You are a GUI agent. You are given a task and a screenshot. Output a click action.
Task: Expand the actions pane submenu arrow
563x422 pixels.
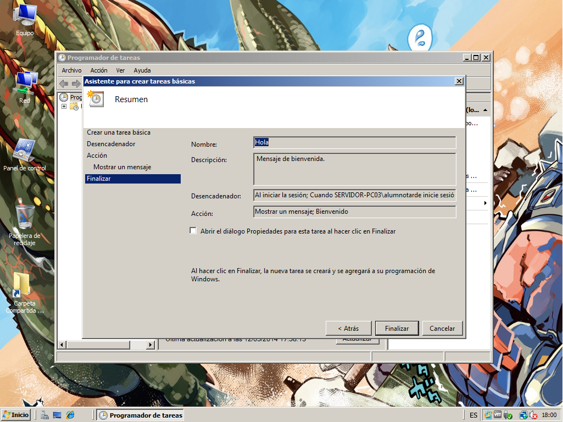click(x=486, y=203)
